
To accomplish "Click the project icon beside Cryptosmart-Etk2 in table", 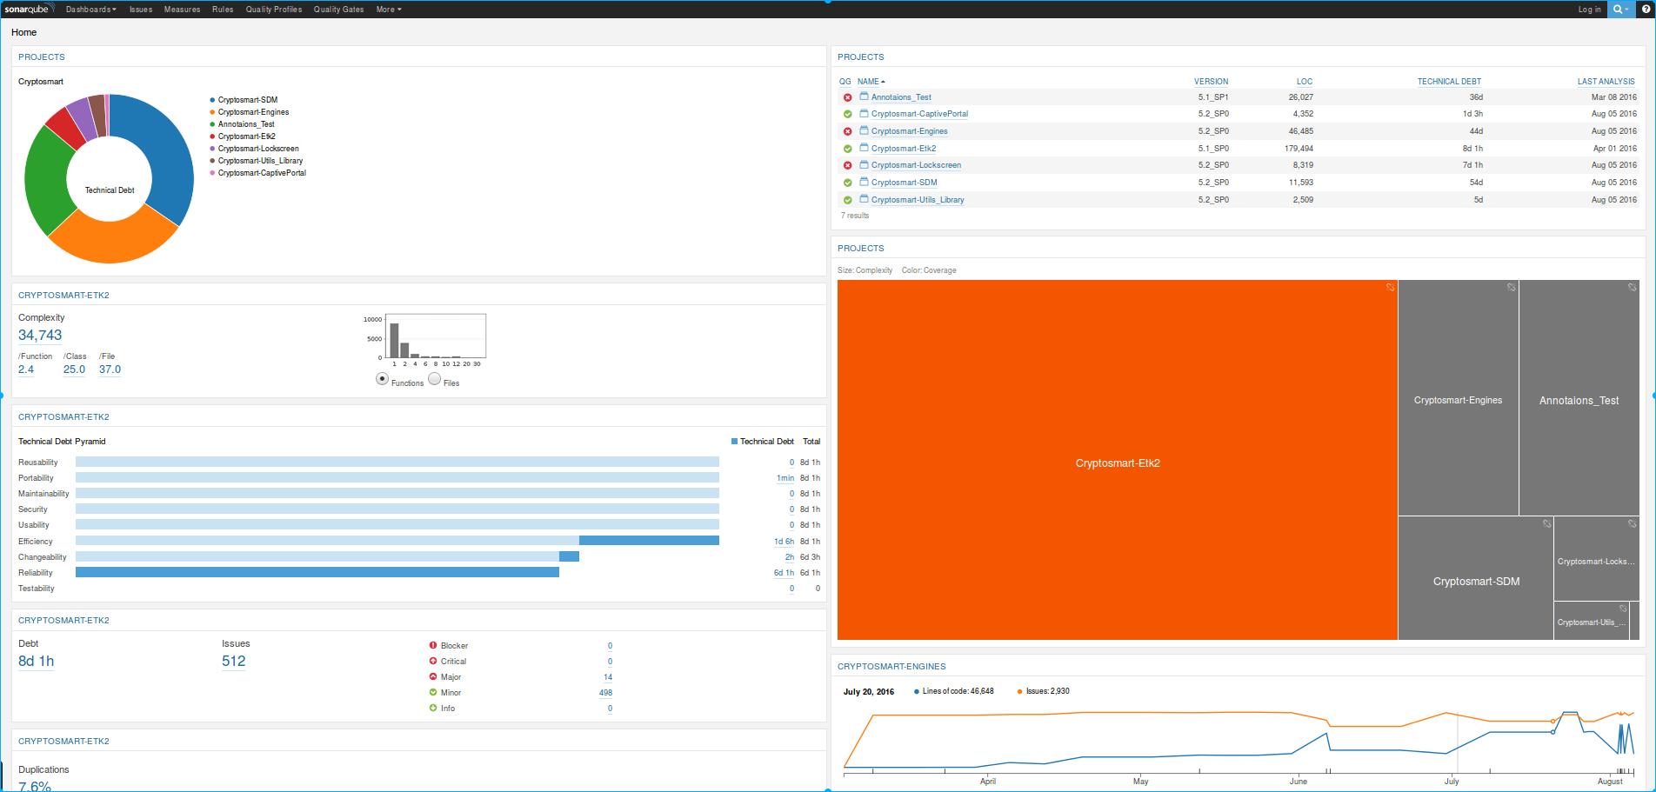I will coord(865,148).
